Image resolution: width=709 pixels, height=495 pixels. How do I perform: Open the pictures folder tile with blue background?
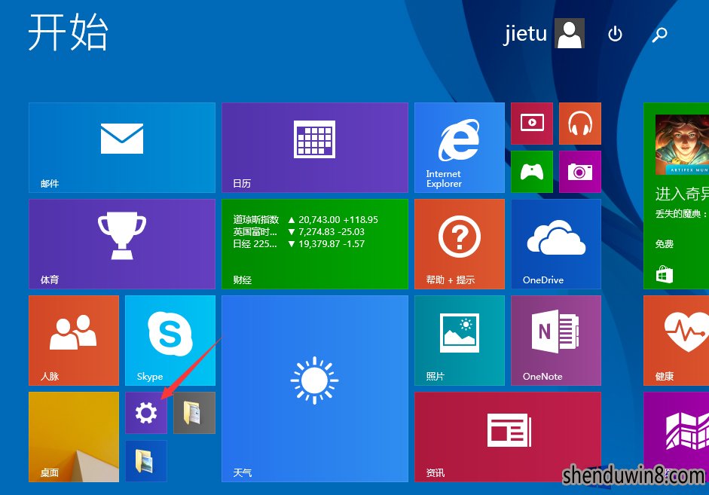(146, 461)
